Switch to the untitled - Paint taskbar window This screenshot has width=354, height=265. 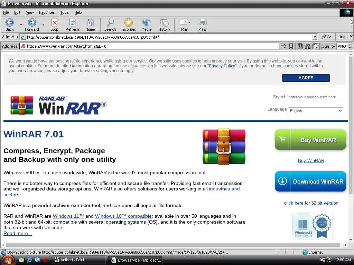click(78, 260)
